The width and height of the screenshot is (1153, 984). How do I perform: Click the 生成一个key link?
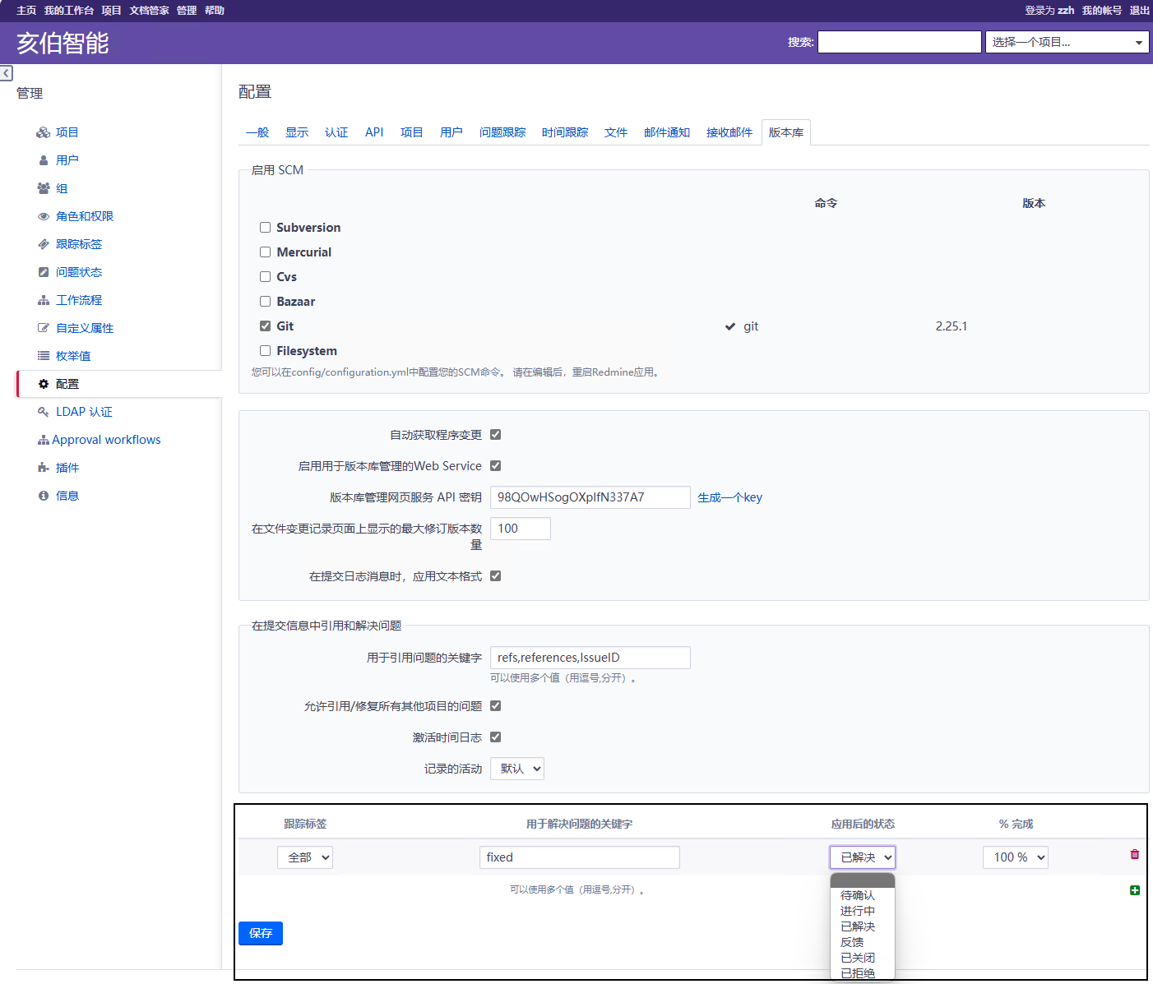[729, 497]
